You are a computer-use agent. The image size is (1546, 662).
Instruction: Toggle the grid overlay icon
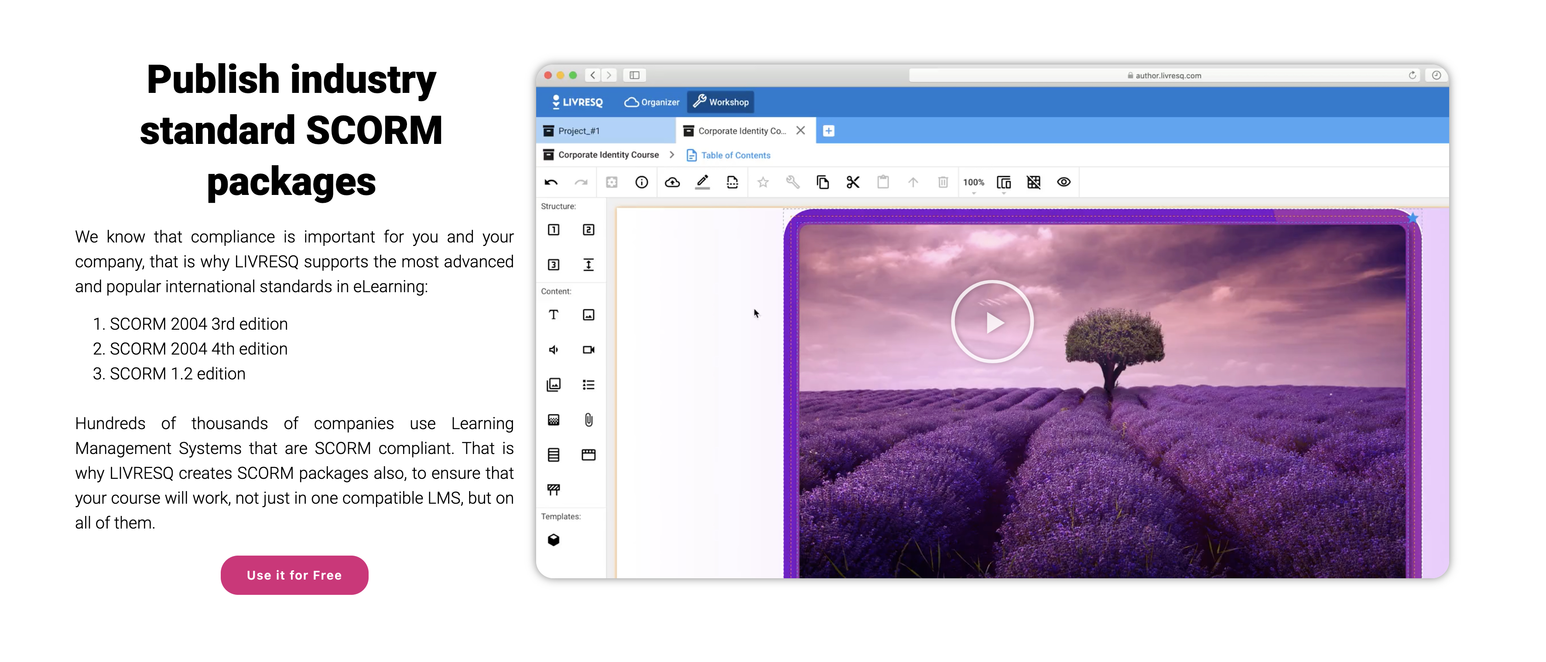pos(1033,182)
